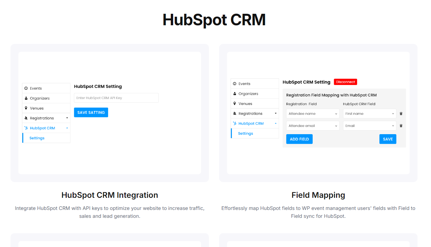Click Events clock icon in left screenshot
The image size is (431, 247).
pyautogui.click(x=26, y=88)
